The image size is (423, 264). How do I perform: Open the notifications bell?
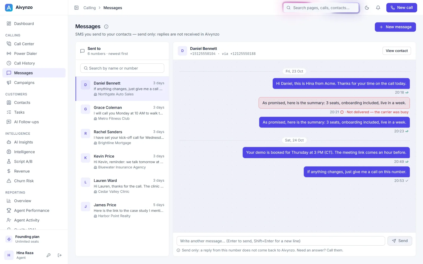(x=378, y=8)
